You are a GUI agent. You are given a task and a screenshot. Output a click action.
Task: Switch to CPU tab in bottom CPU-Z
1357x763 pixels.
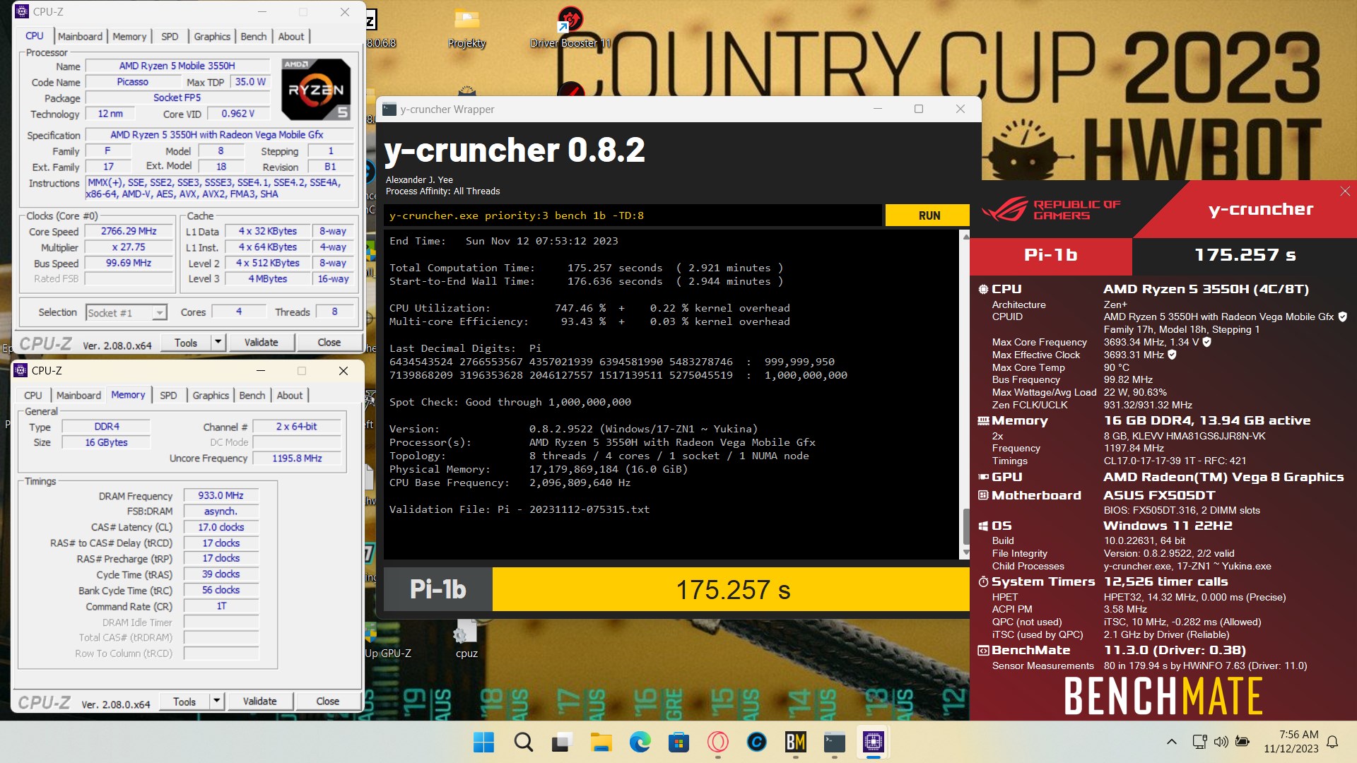(33, 396)
